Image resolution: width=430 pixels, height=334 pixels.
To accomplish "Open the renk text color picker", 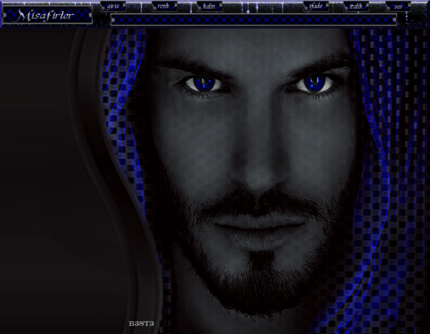I will coord(164,6).
